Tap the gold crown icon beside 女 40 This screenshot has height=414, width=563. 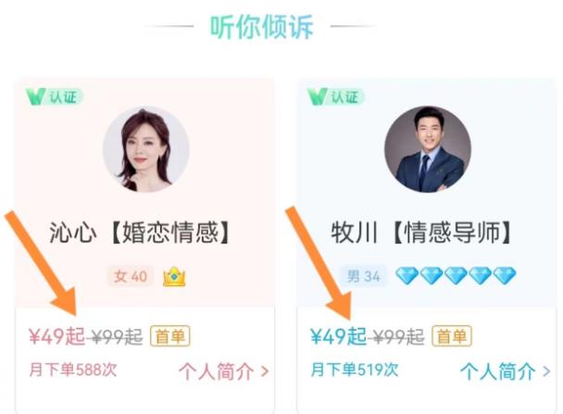pyautogui.click(x=174, y=277)
